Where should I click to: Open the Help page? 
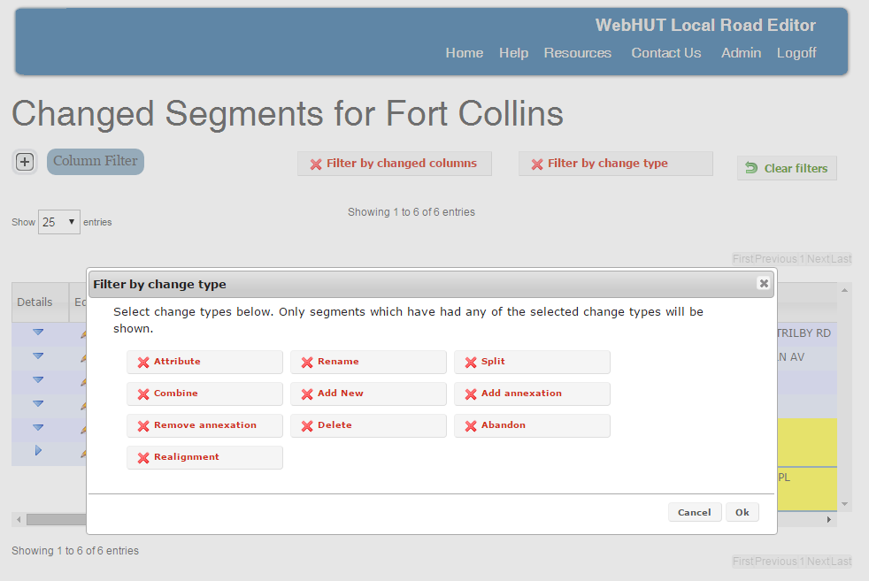click(x=513, y=52)
